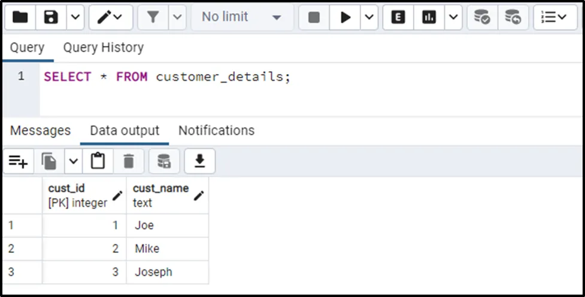Expand the execute options dropdown arrow
This screenshot has width=585, height=297.
tap(369, 17)
